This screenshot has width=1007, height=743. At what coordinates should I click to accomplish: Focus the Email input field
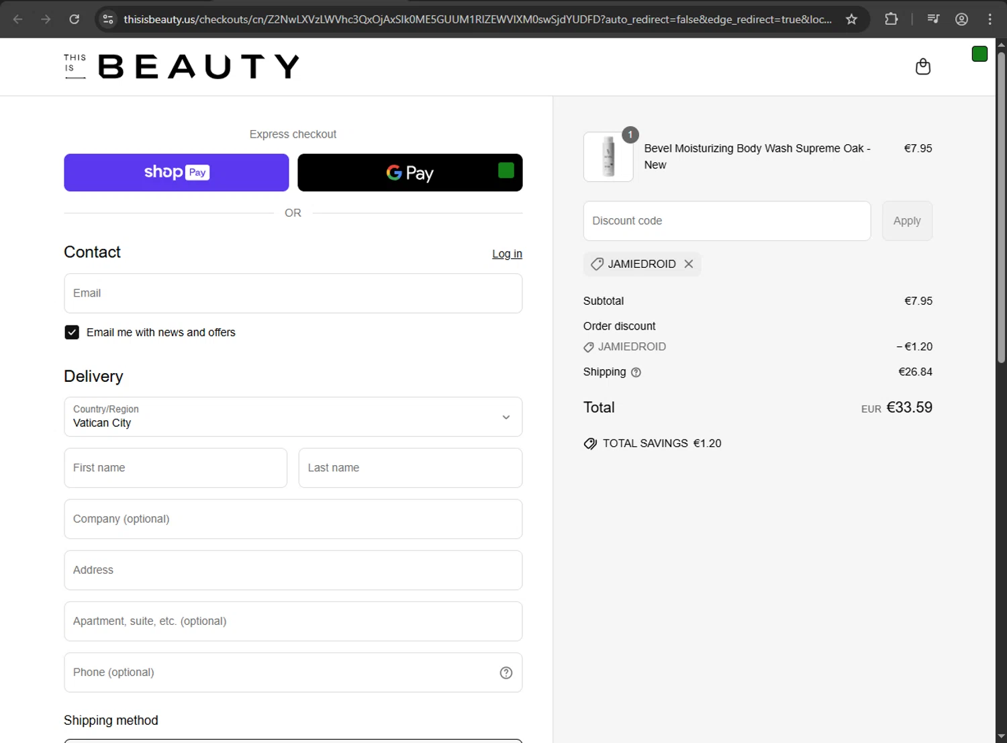(x=293, y=293)
